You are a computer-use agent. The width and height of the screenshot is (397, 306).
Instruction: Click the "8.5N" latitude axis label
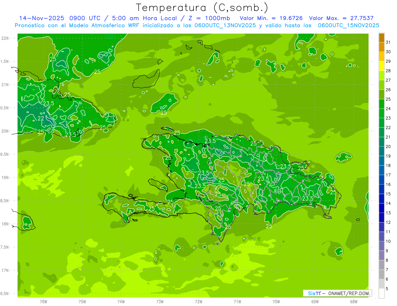(5, 201)
